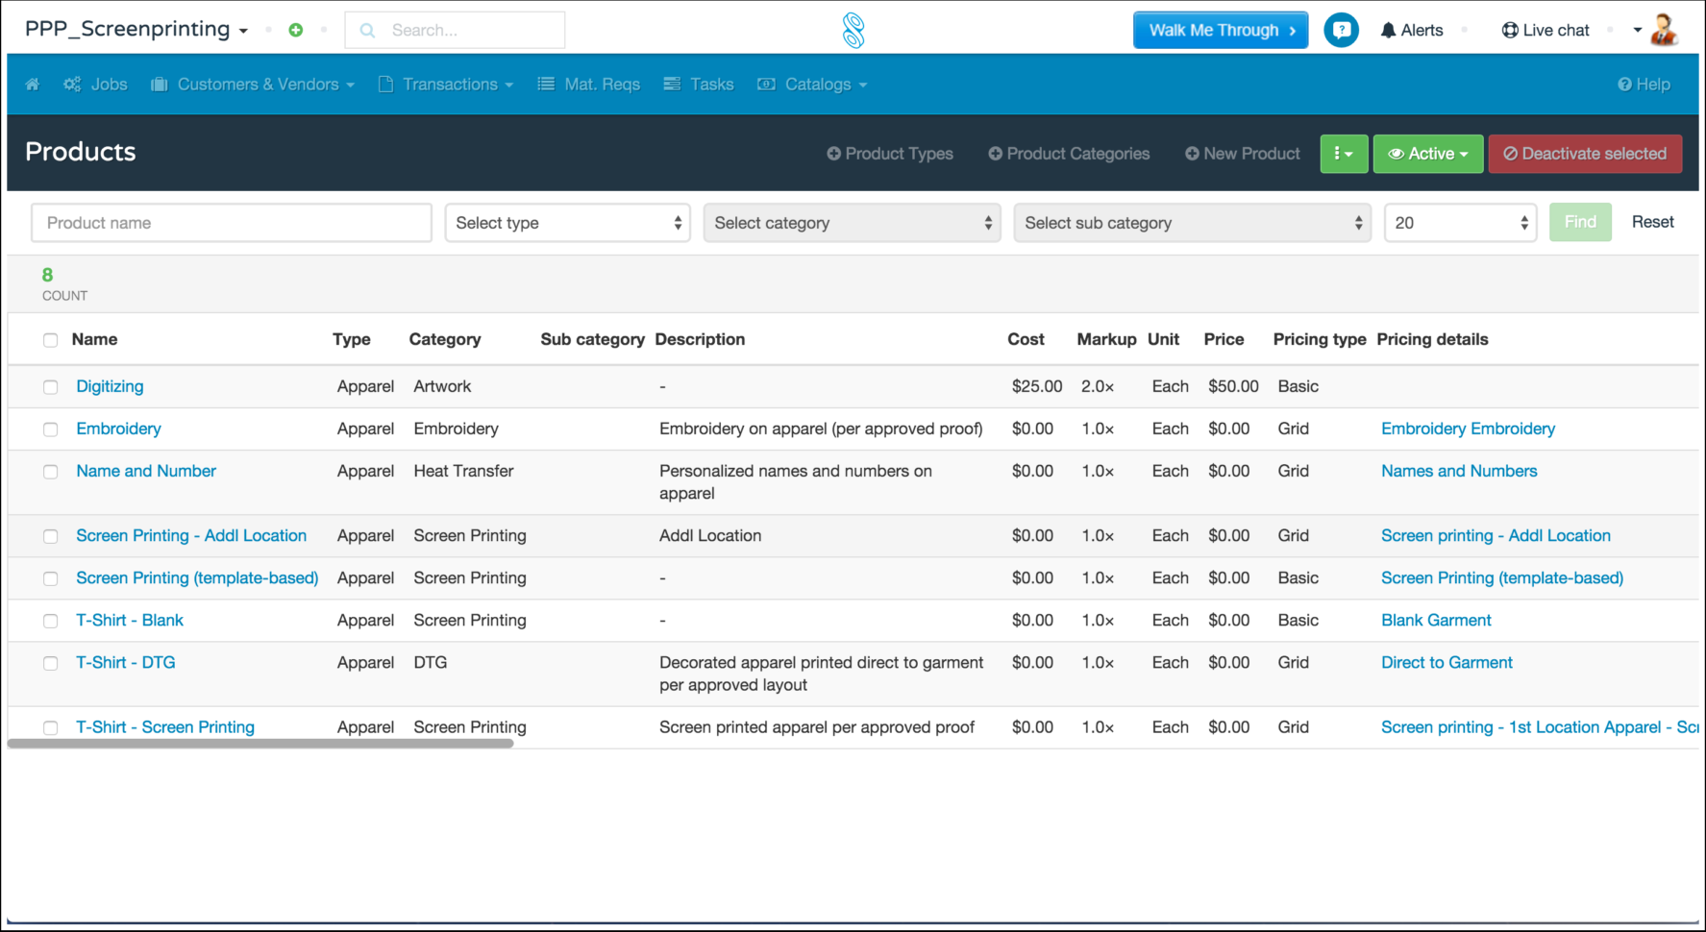Click the home icon in navigation bar
Screen dimensions: 1706x932
click(33, 85)
